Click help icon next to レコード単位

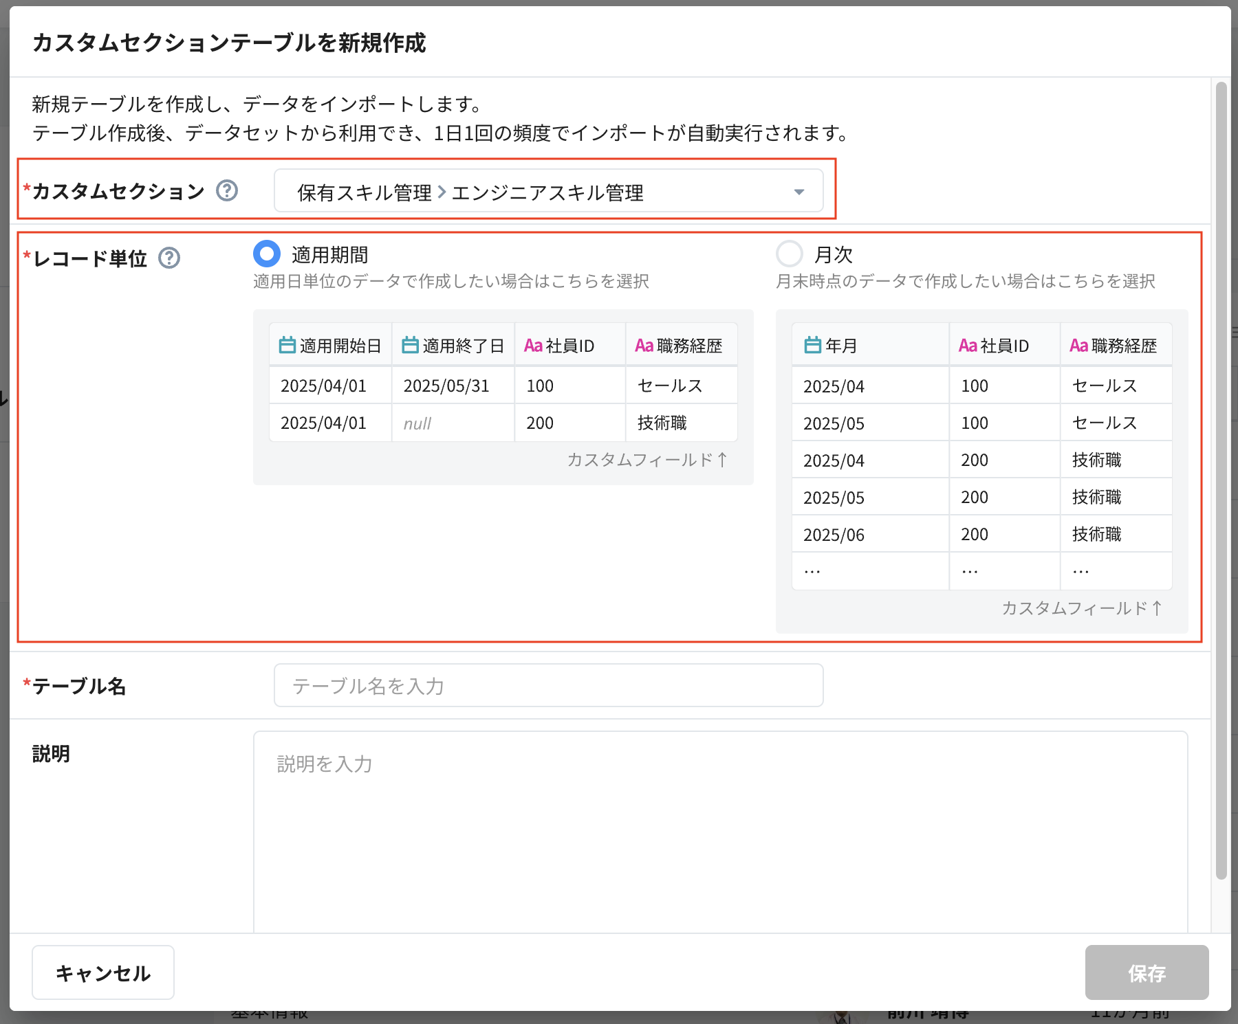169,258
